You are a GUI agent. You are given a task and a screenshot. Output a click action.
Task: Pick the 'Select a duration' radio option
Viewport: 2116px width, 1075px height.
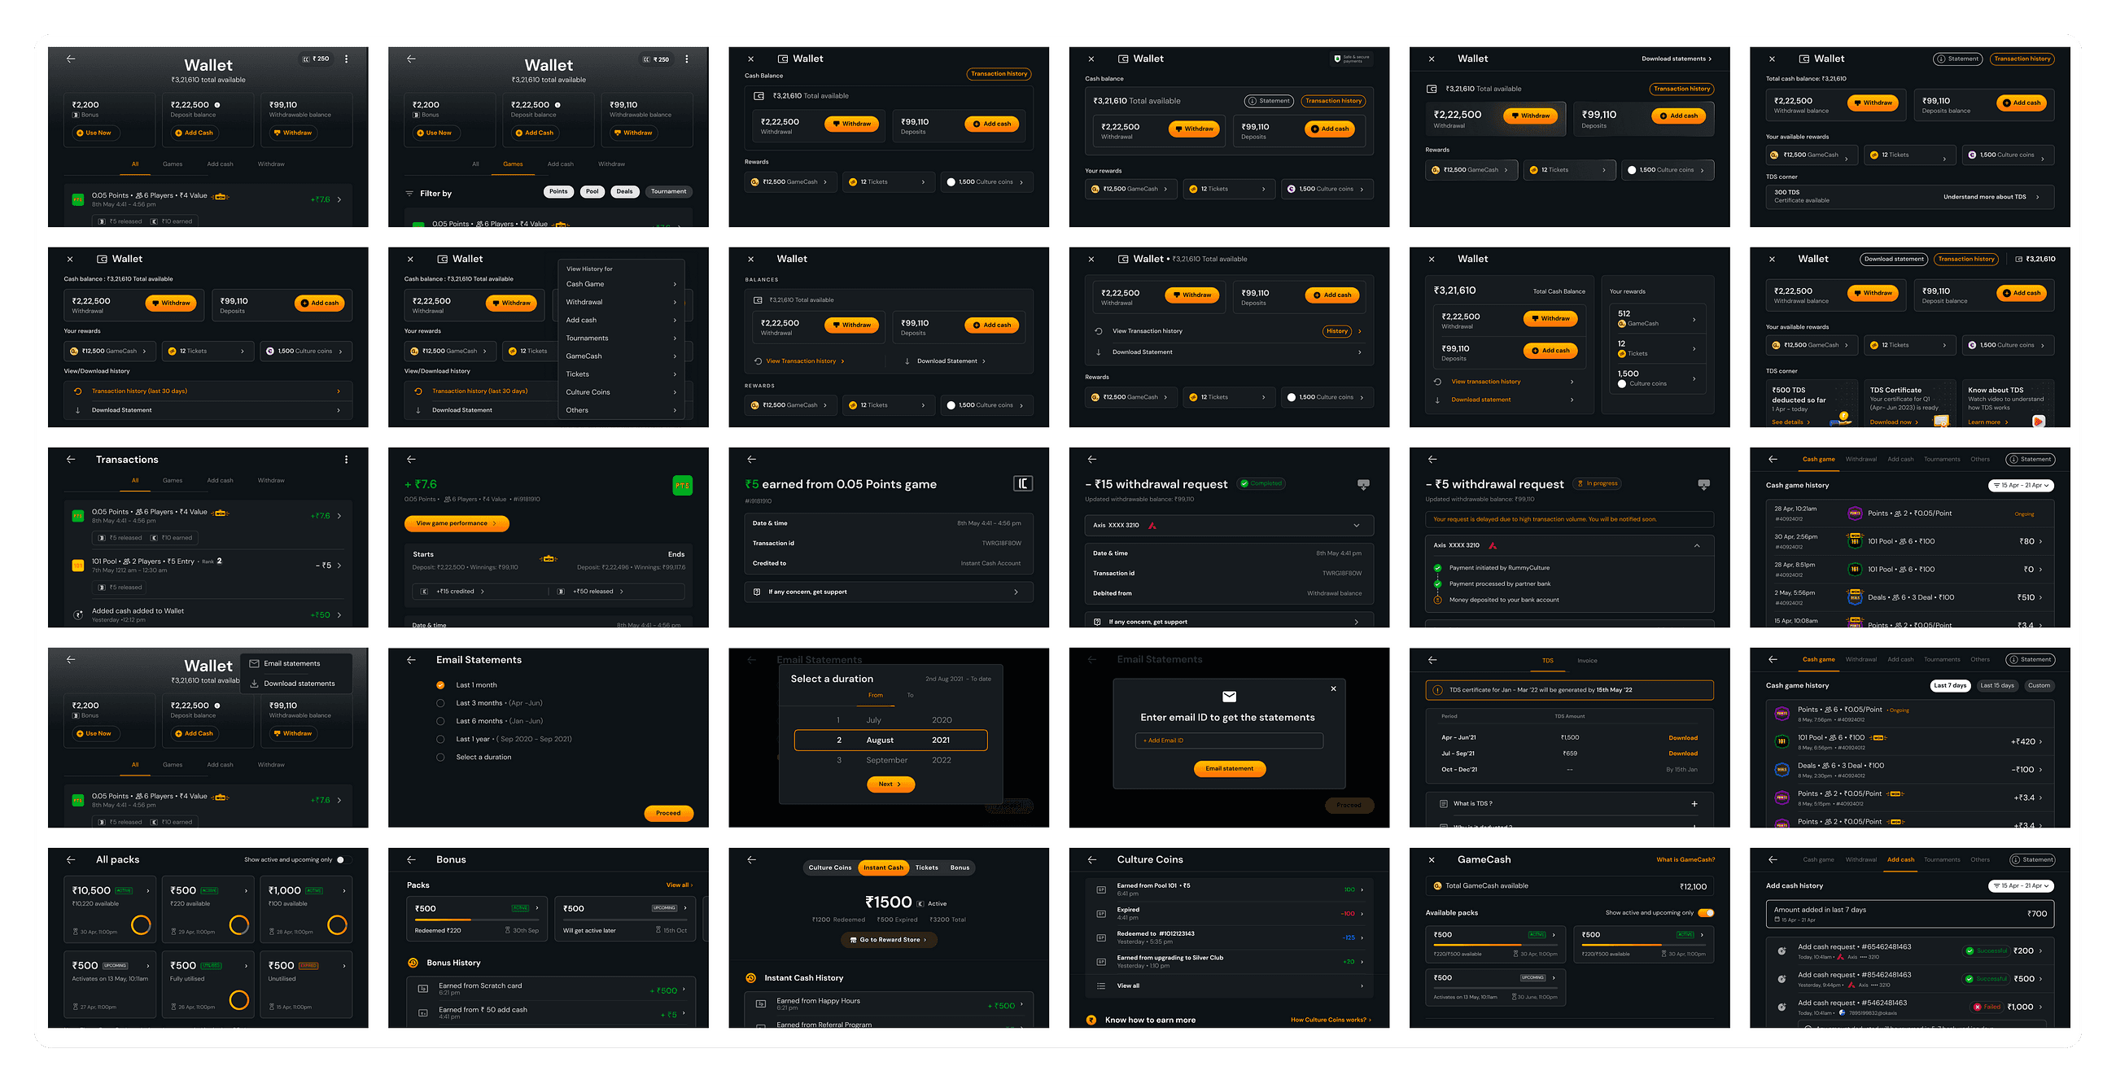[x=440, y=757]
